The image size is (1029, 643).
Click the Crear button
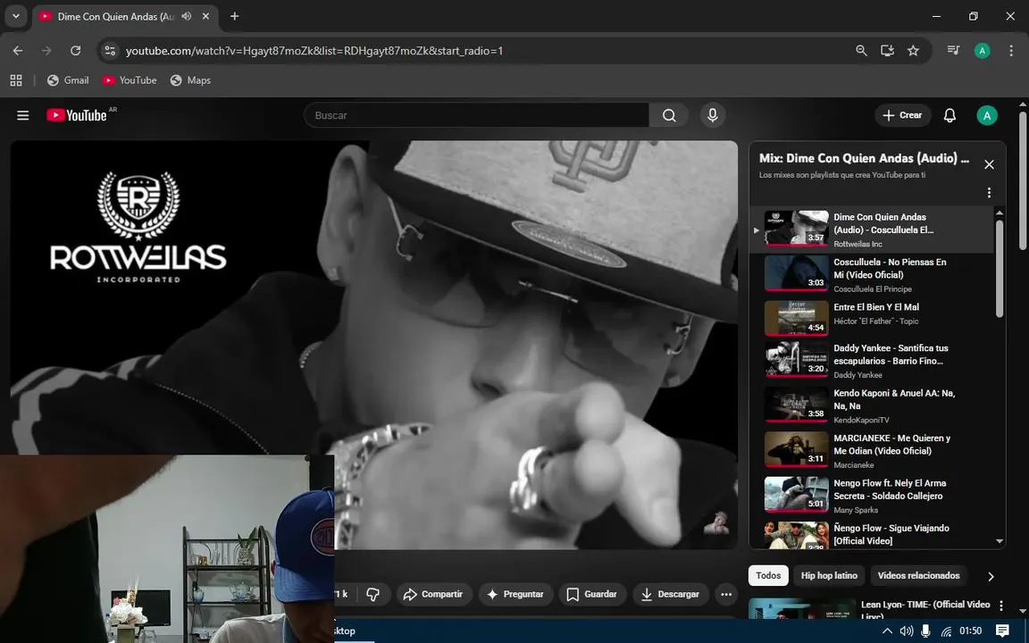tap(902, 115)
